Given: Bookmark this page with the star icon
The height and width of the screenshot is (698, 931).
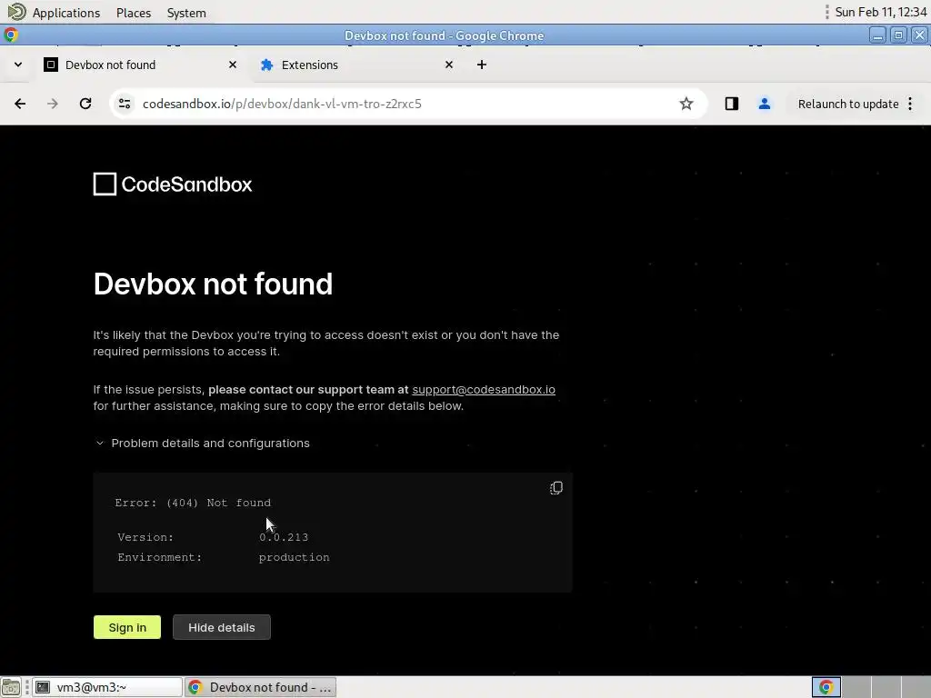Looking at the screenshot, I should point(686,104).
